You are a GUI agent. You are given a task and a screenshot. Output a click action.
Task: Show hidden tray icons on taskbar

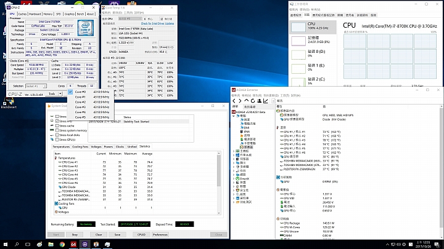coord(387,245)
